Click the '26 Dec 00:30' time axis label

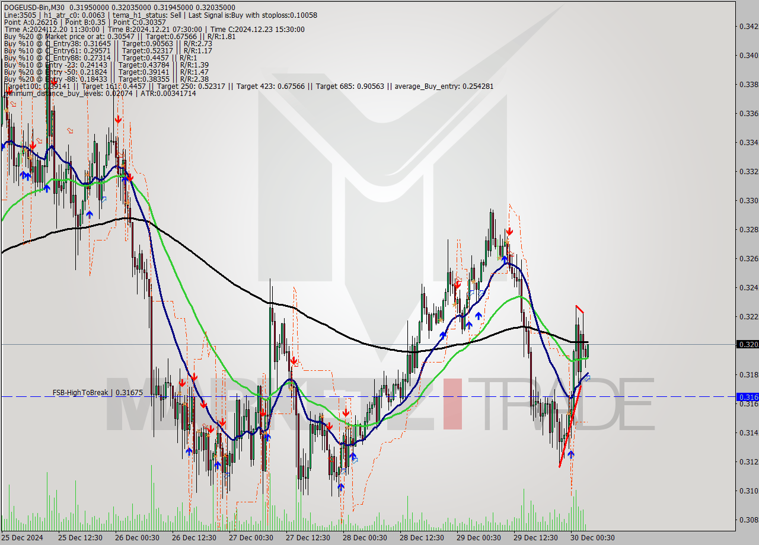pos(137,538)
